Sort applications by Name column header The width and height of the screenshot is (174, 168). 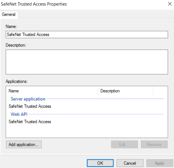click(52, 91)
